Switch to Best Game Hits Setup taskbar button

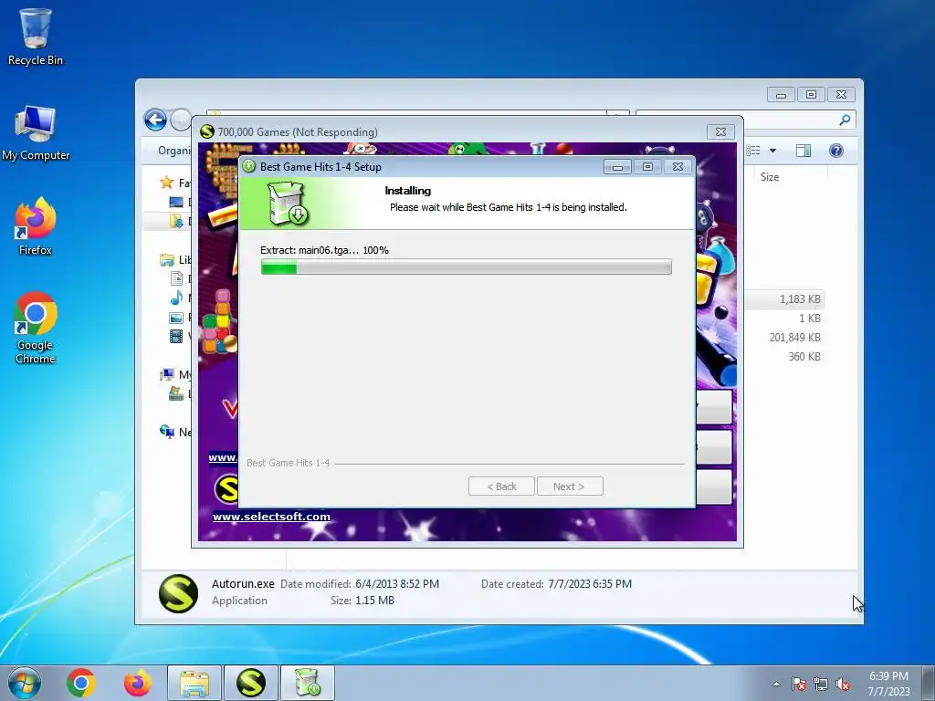pos(308,683)
